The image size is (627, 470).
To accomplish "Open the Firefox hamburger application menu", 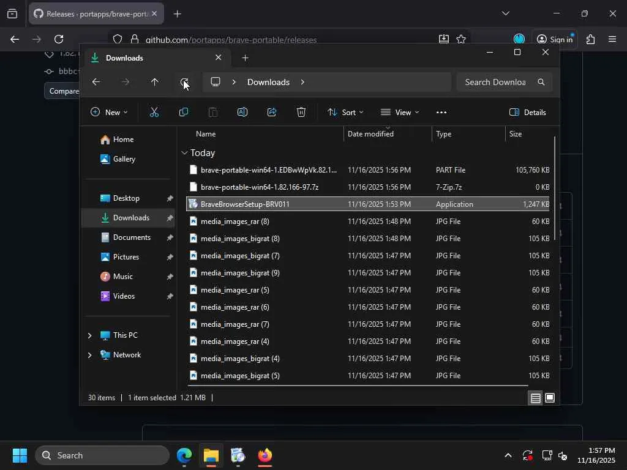I will click(612, 39).
